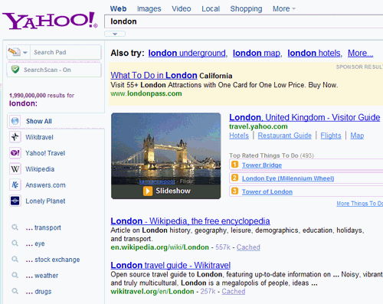Click magnifier icon beside drugs suggestion

[x=15, y=291]
